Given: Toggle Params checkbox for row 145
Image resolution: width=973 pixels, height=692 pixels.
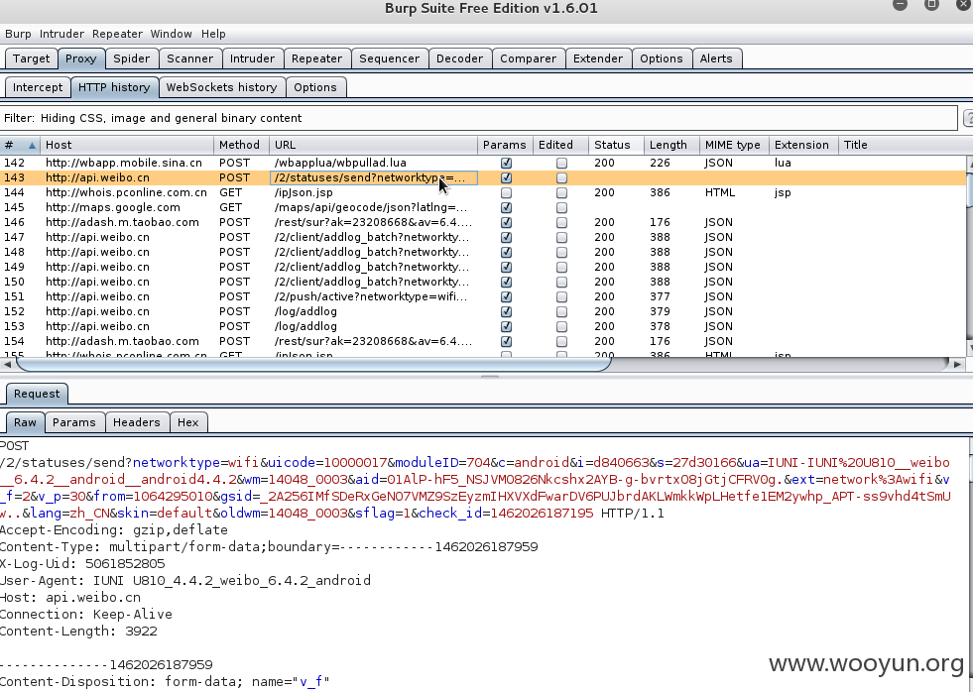Looking at the screenshot, I should coord(507,208).
